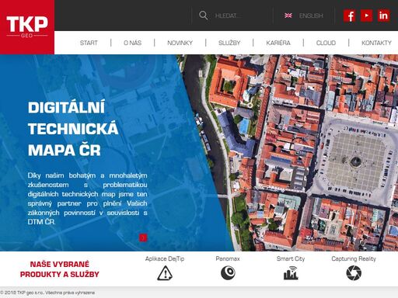Viewport: 398px width, 298px height.
Task: Click the TKP GEO logo
Action: tap(27, 27)
